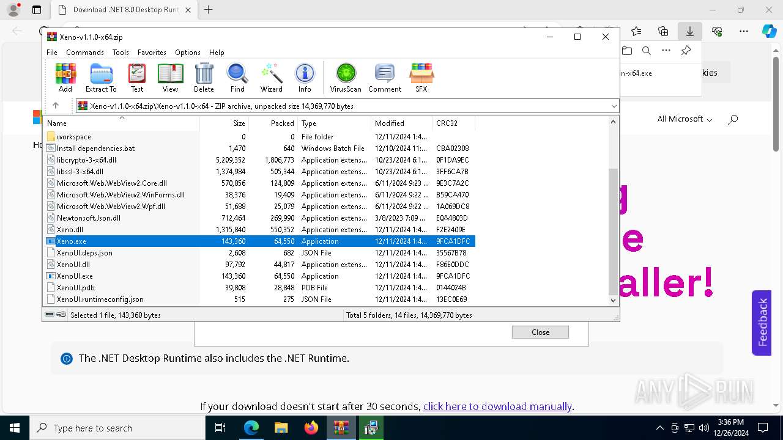Click the Delete trash icon
Viewport: 783px width, 440px height.
(204, 78)
